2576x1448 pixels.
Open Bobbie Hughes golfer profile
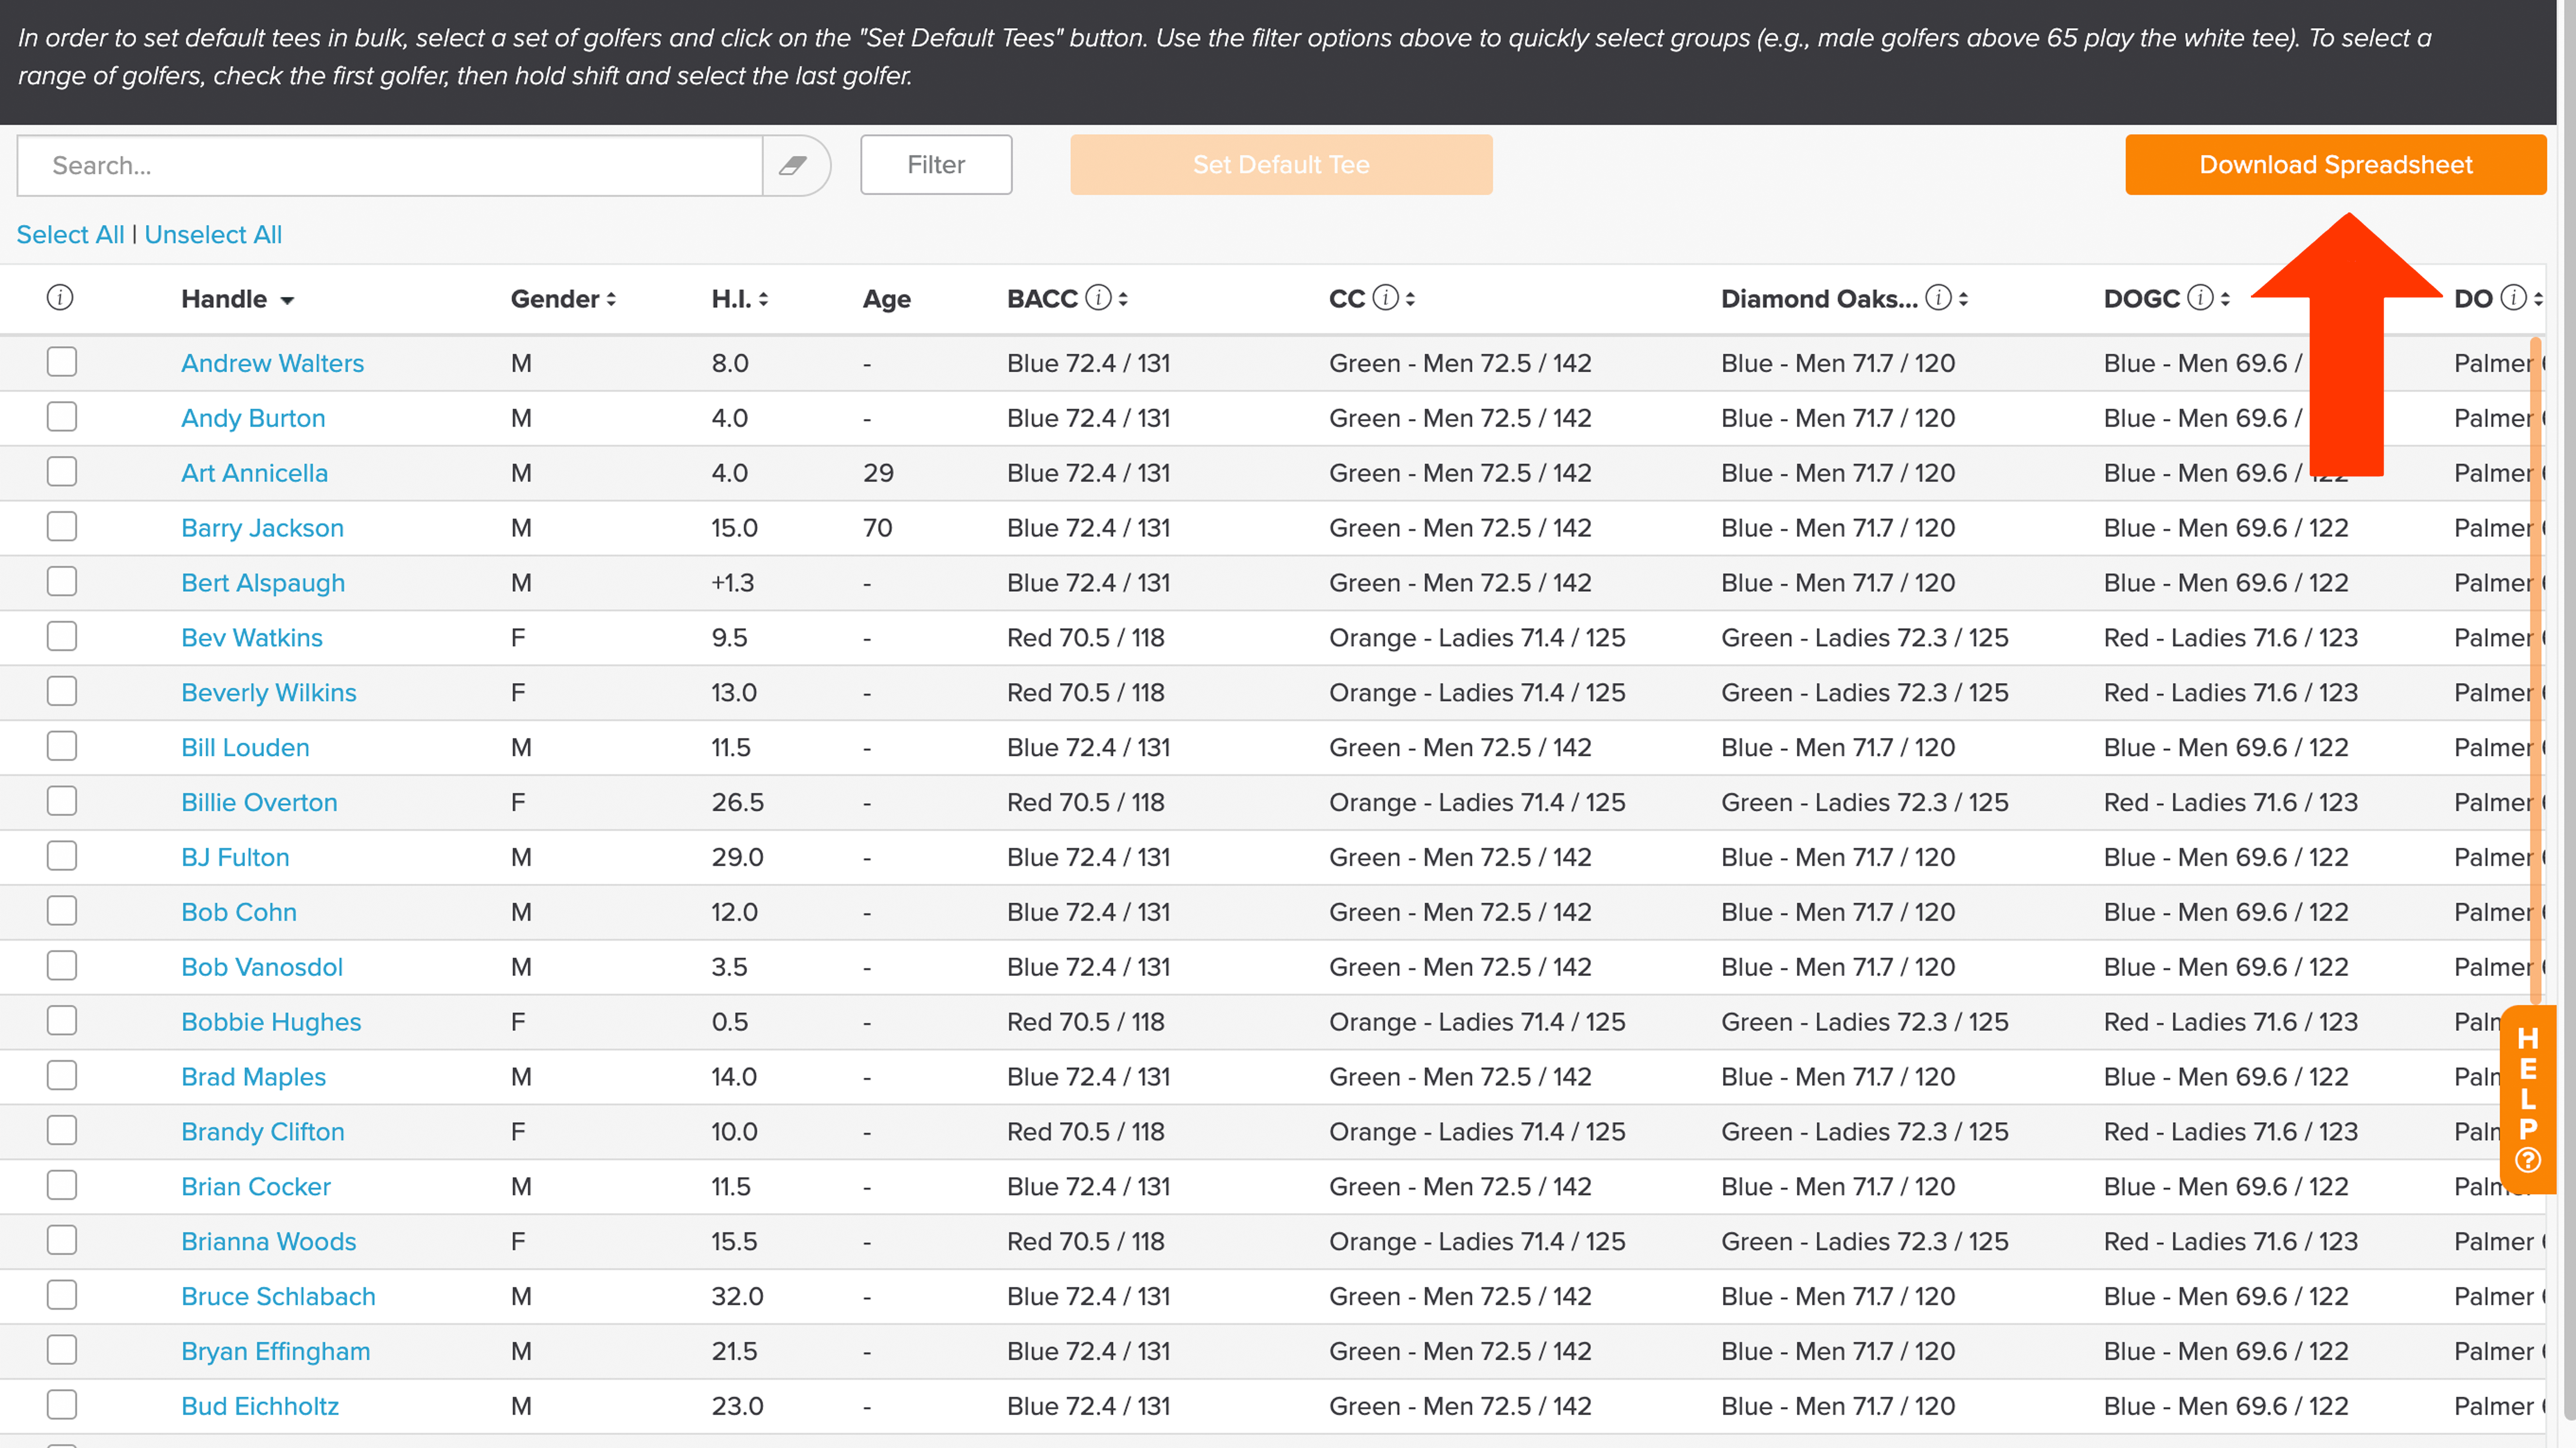point(271,1022)
